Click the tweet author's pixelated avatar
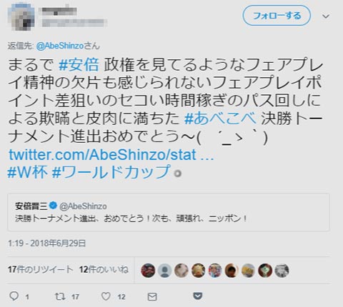Viewport: 343px width, 307px height. [x=21, y=16]
